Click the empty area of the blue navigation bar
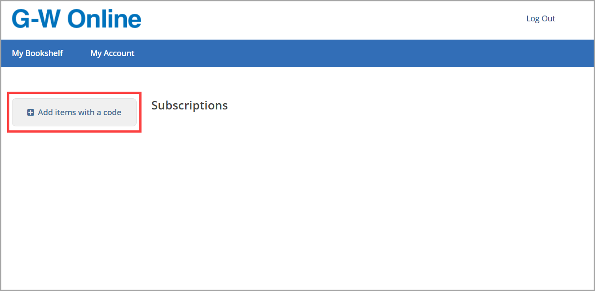Image resolution: width=595 pixels, height=291 pixels. click(356, 53)
